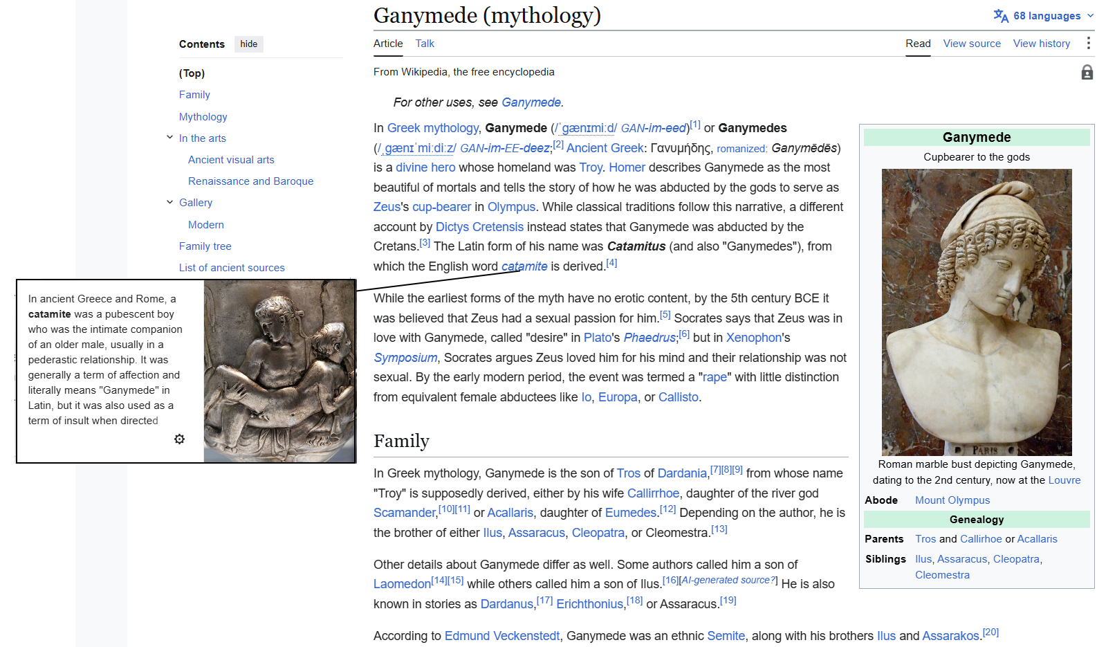Viewport: 1106px width, 647px height.
Task: Open Mount Olympus link in infobox
Action: [x=952, y=500]
